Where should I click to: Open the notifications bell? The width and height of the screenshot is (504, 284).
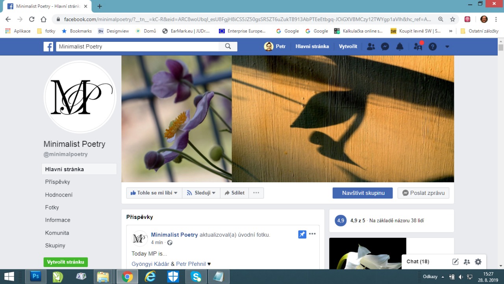(x=400, y=47)
